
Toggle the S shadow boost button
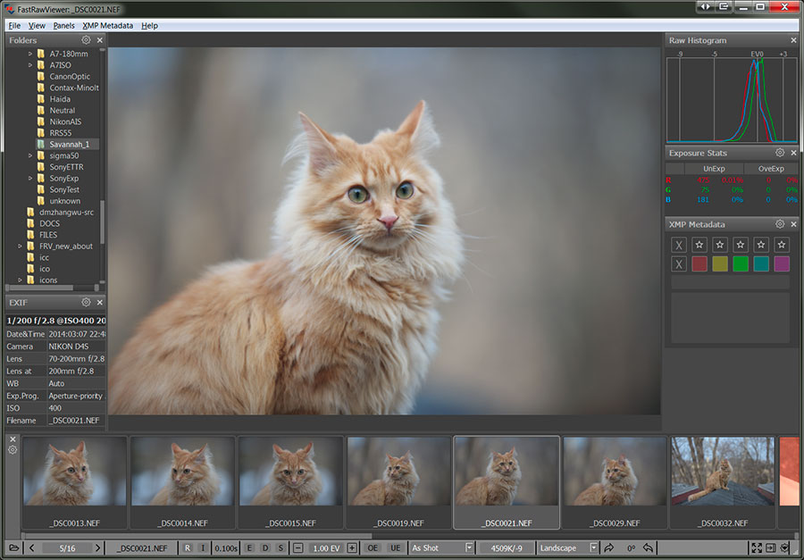click(280, 547)
